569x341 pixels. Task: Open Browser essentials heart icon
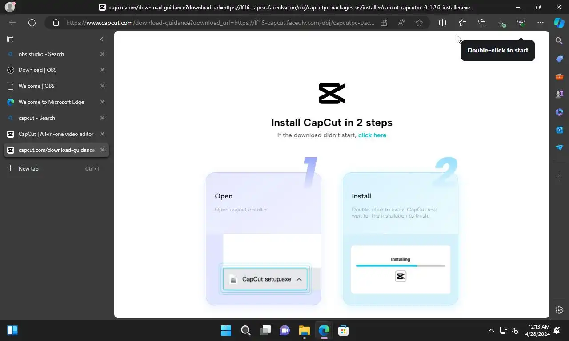point(521,23)
